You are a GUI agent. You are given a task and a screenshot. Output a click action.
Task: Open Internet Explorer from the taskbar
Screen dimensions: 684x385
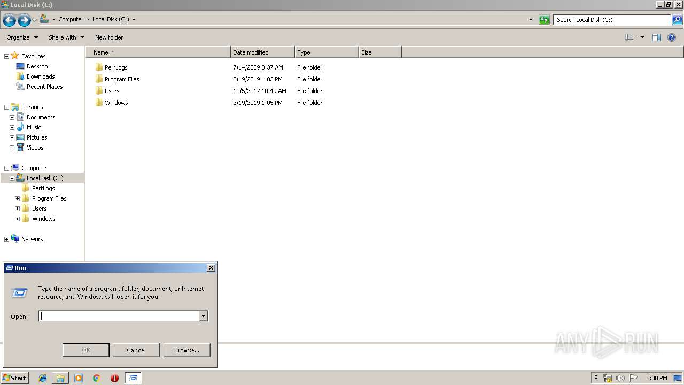[43, 378]
